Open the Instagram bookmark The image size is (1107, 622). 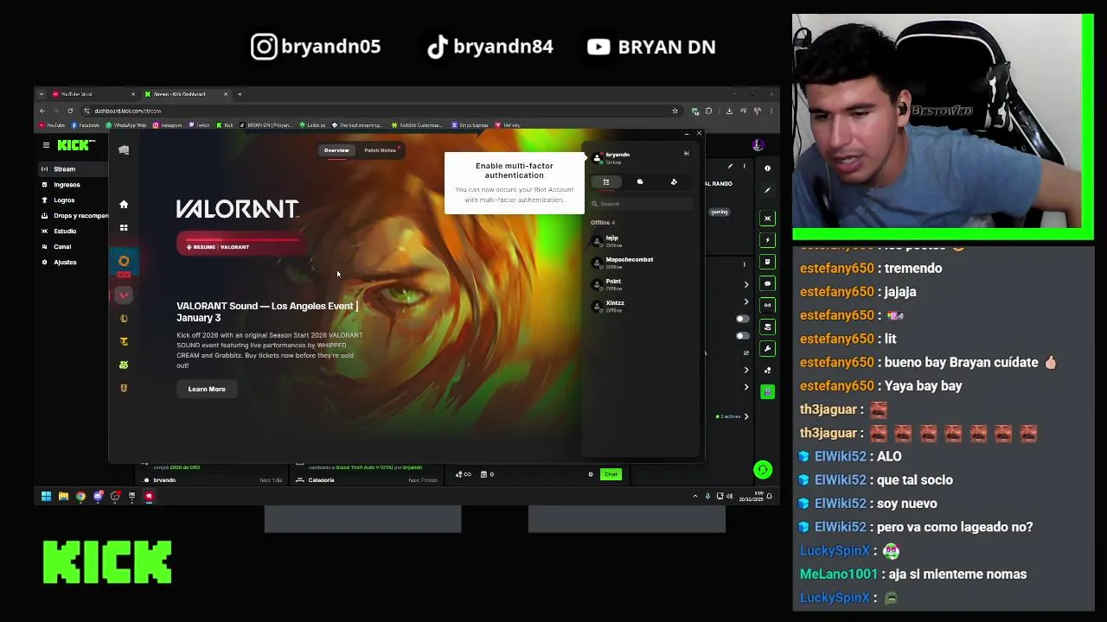(168, 125)
